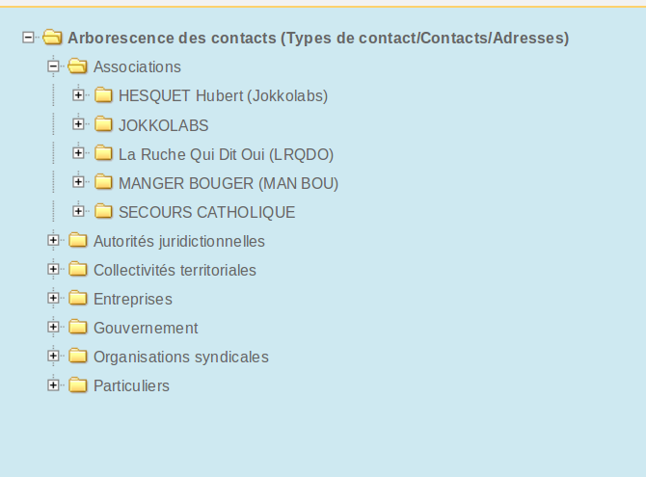
Task: Click the Associations open folder icon
Action: coord(77,66)
